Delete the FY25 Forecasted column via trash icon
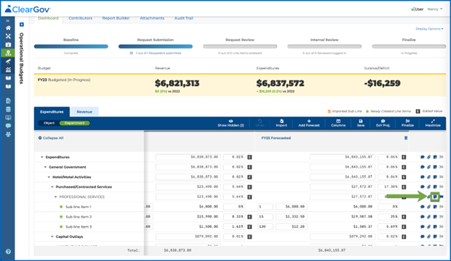The image size is (451, 261). coord(406,138)
